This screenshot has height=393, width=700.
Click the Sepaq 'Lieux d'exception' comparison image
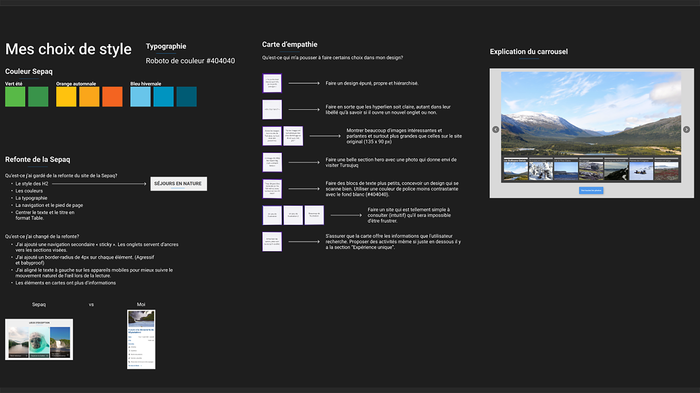(x=39, y=339)
